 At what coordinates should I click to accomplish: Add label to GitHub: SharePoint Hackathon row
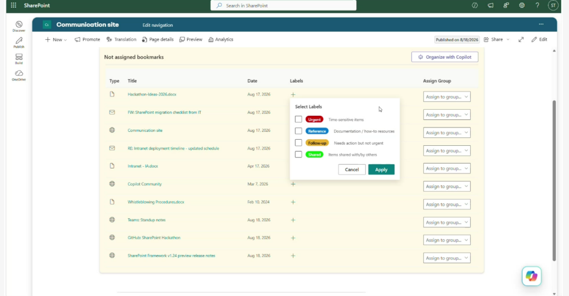[293, 238]
